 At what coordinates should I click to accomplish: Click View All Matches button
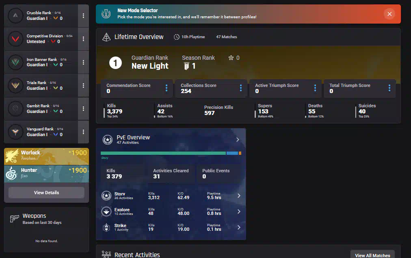click(372, 256)
